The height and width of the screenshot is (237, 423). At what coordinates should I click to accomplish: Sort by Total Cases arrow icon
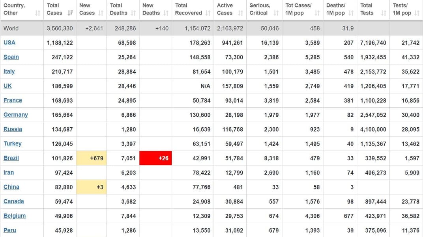(70, 13)
